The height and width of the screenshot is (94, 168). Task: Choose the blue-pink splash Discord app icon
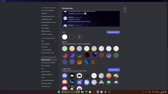(87, 82)
